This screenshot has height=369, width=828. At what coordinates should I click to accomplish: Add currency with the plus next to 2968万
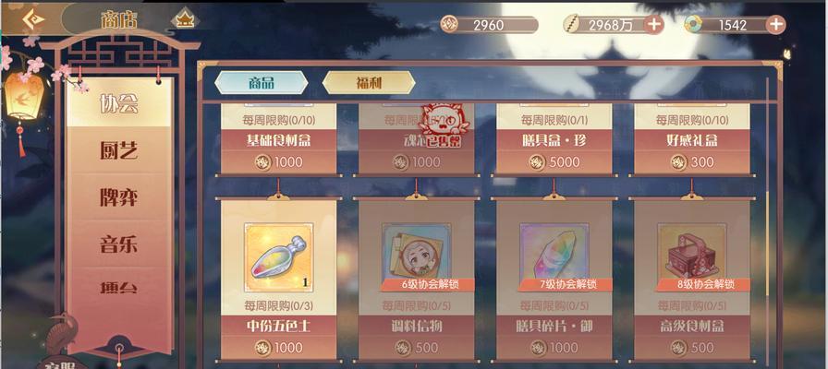(653, 24)
